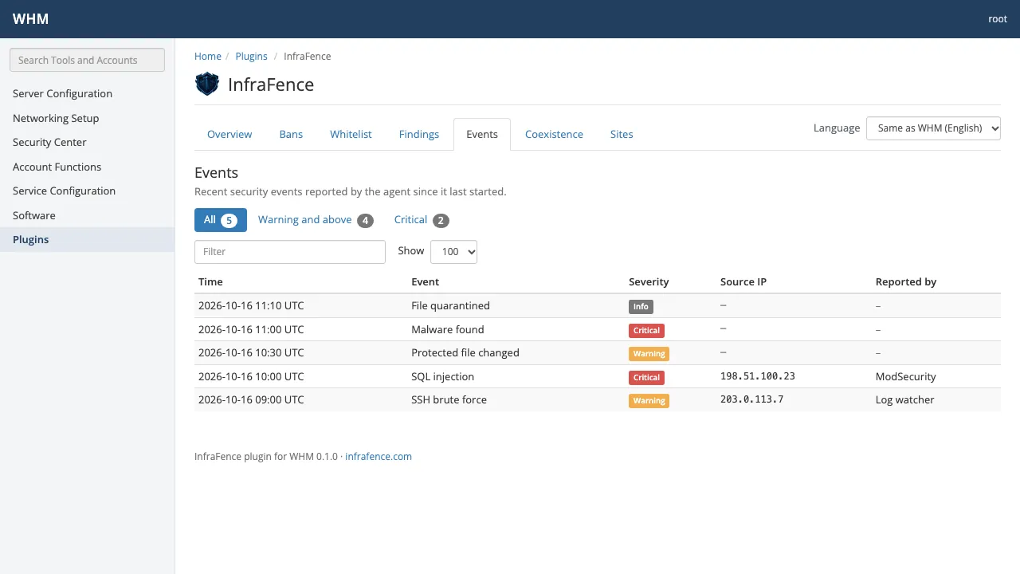
Task: Select the File quarantined event row
Action: (598, 306)
